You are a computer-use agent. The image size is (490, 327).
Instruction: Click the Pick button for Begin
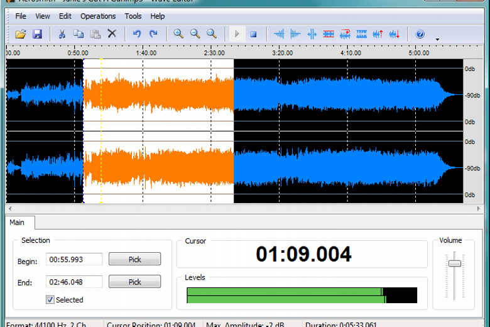pos(134,259)
